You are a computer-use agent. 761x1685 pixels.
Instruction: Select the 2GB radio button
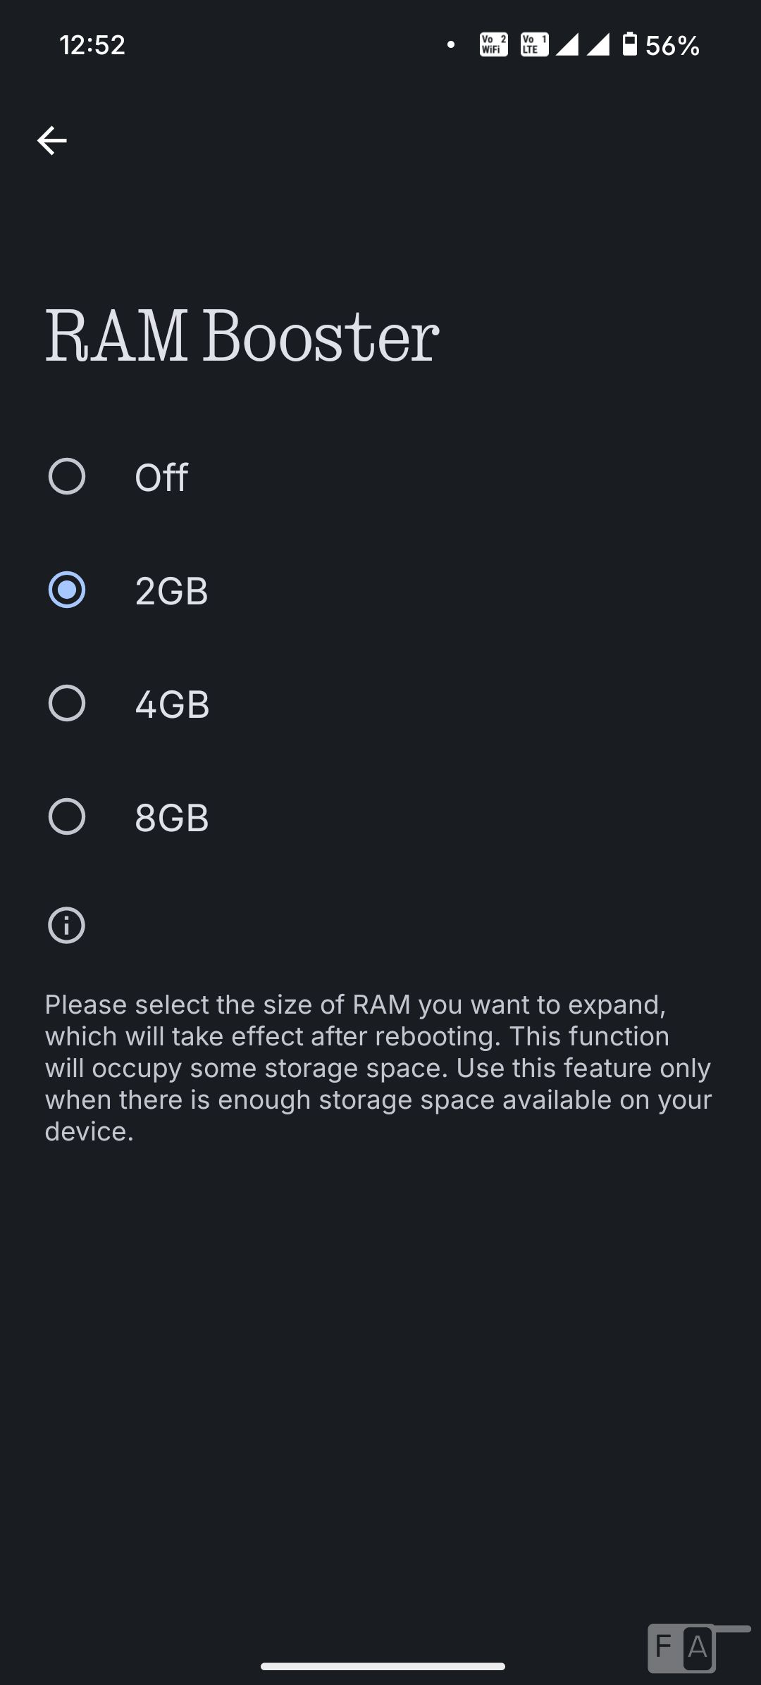coord(67,590)
